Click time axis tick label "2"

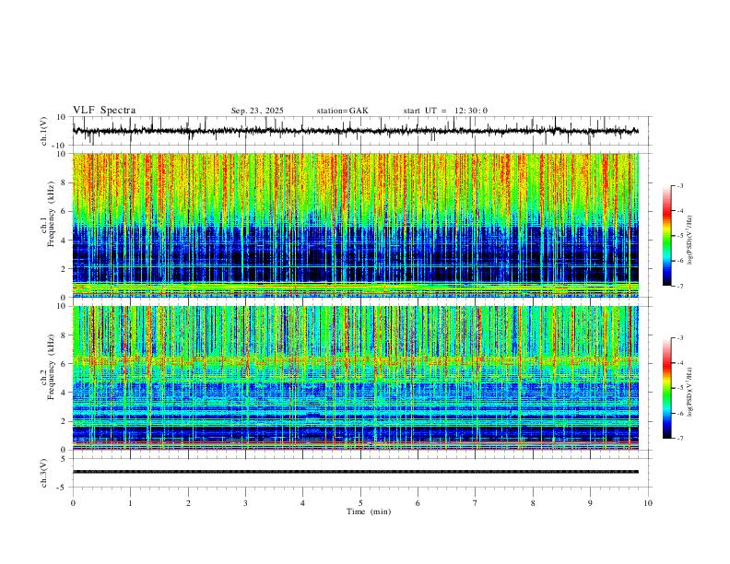[x=188, y=503]
